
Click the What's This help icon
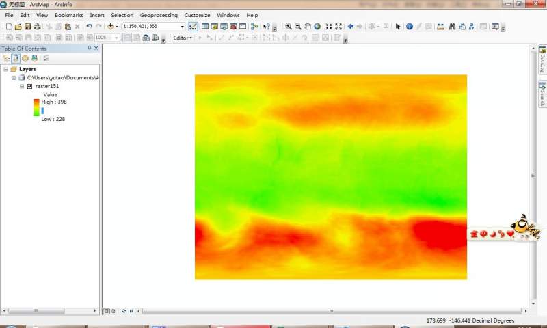pos(267,27)
